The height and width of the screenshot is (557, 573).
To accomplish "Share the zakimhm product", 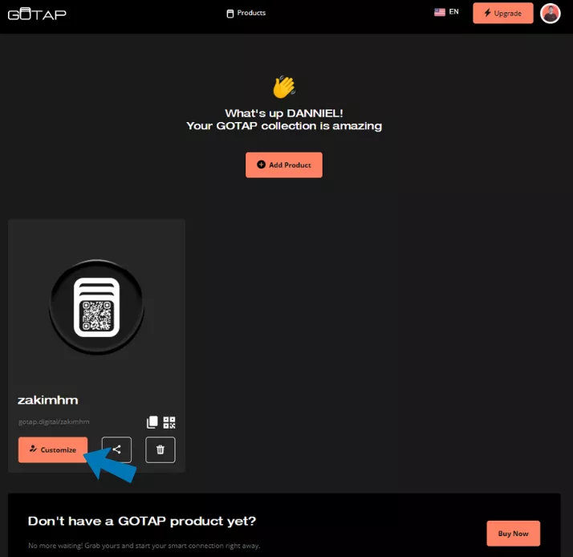I will (116, 449).
